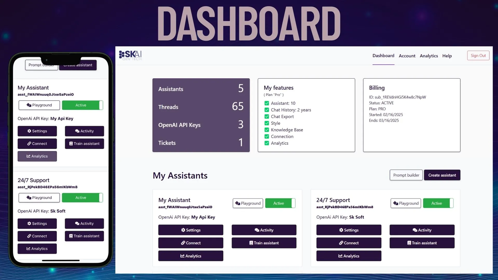Open the Dashboard tab in the top navigation
This screenshot has width=498, height=280.
(383, 56)
